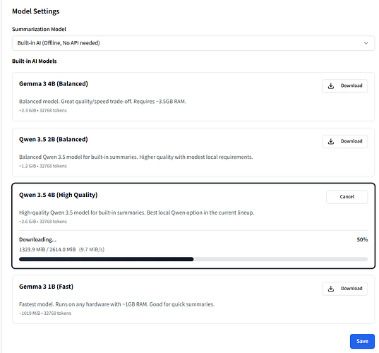Image resolution: width=379 pixels, height=353 pixels.
Task: Select the Gemma 3 1B (Fast) title
Action: coord(46,287)
